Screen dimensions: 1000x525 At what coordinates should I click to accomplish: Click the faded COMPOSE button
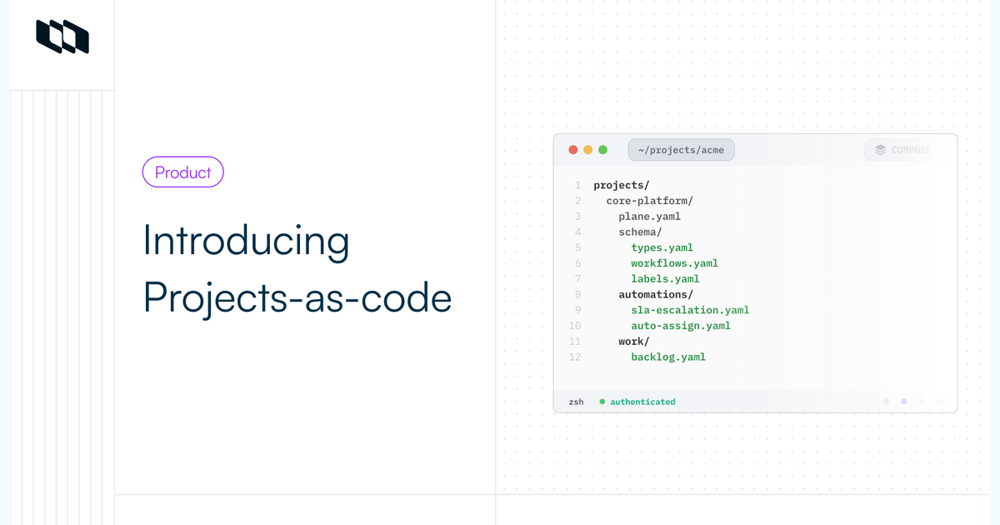[x=902, y=150]
